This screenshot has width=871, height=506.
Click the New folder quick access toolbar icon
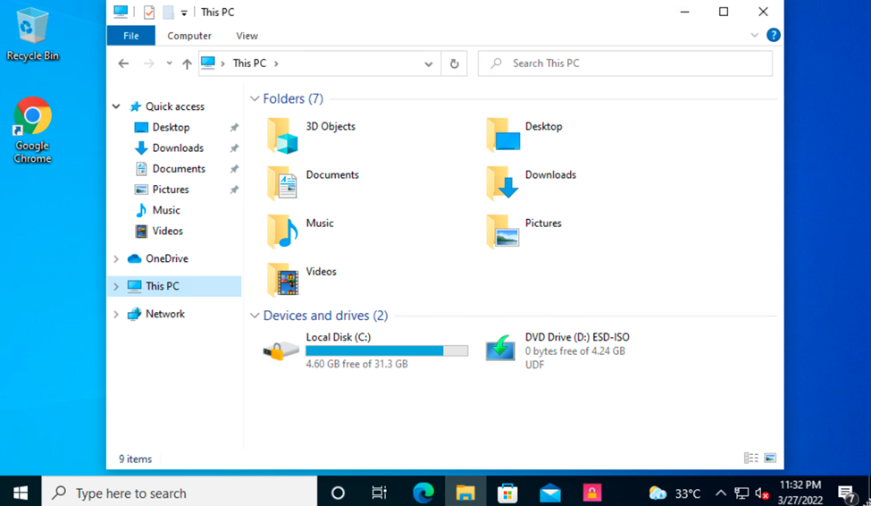pos(168,12)
